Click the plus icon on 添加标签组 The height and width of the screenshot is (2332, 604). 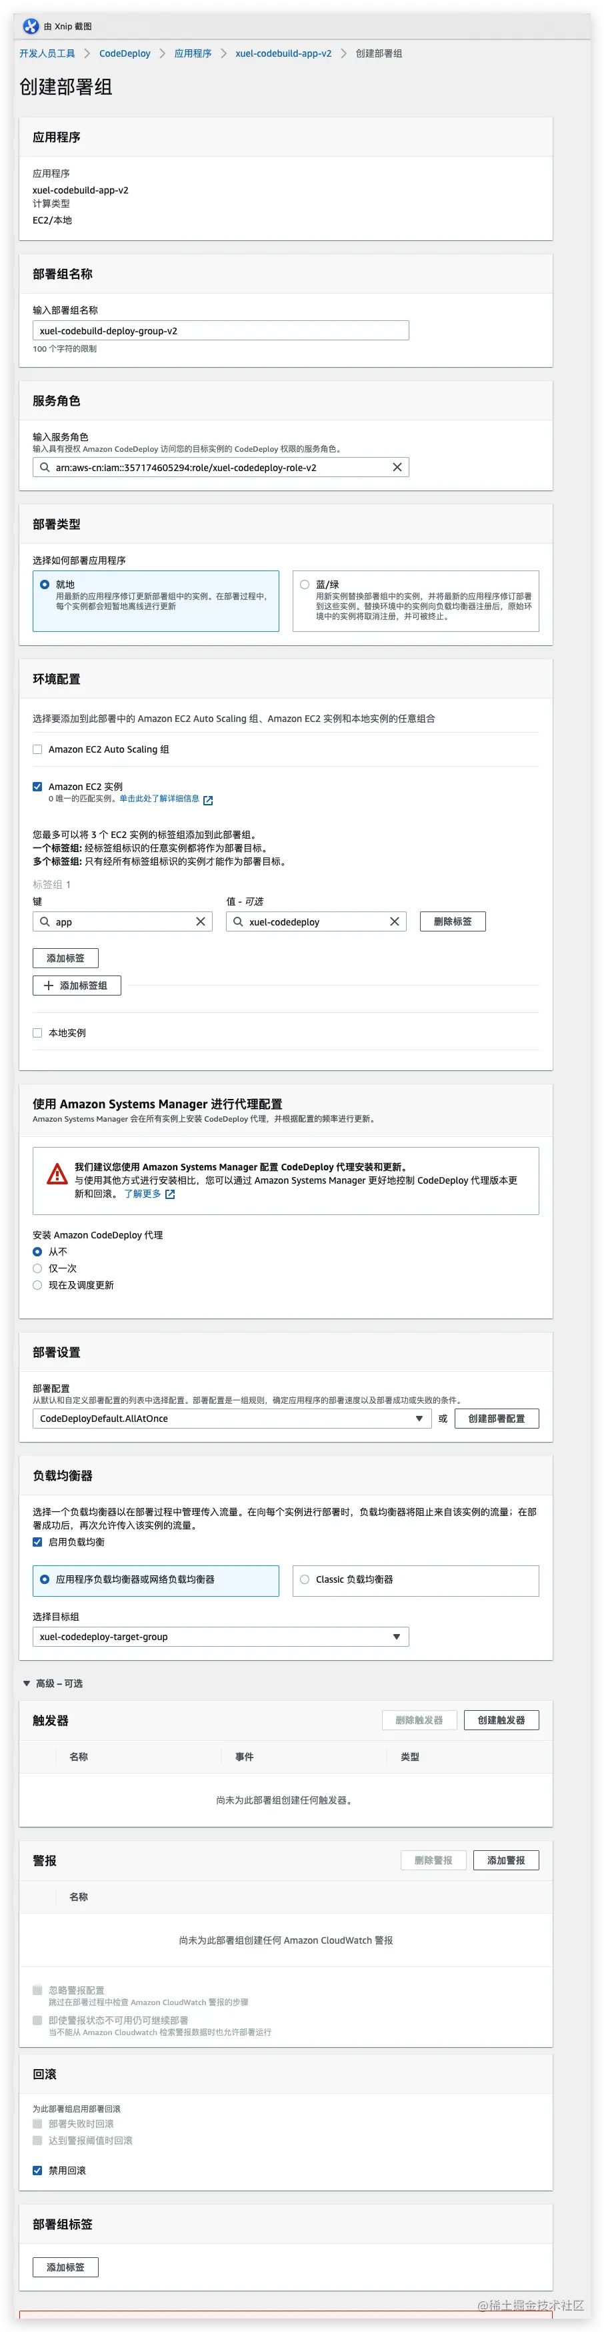49,985
